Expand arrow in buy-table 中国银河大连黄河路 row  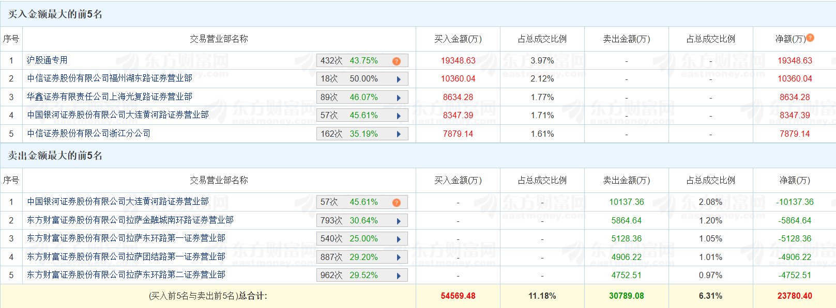pos(399,116)
